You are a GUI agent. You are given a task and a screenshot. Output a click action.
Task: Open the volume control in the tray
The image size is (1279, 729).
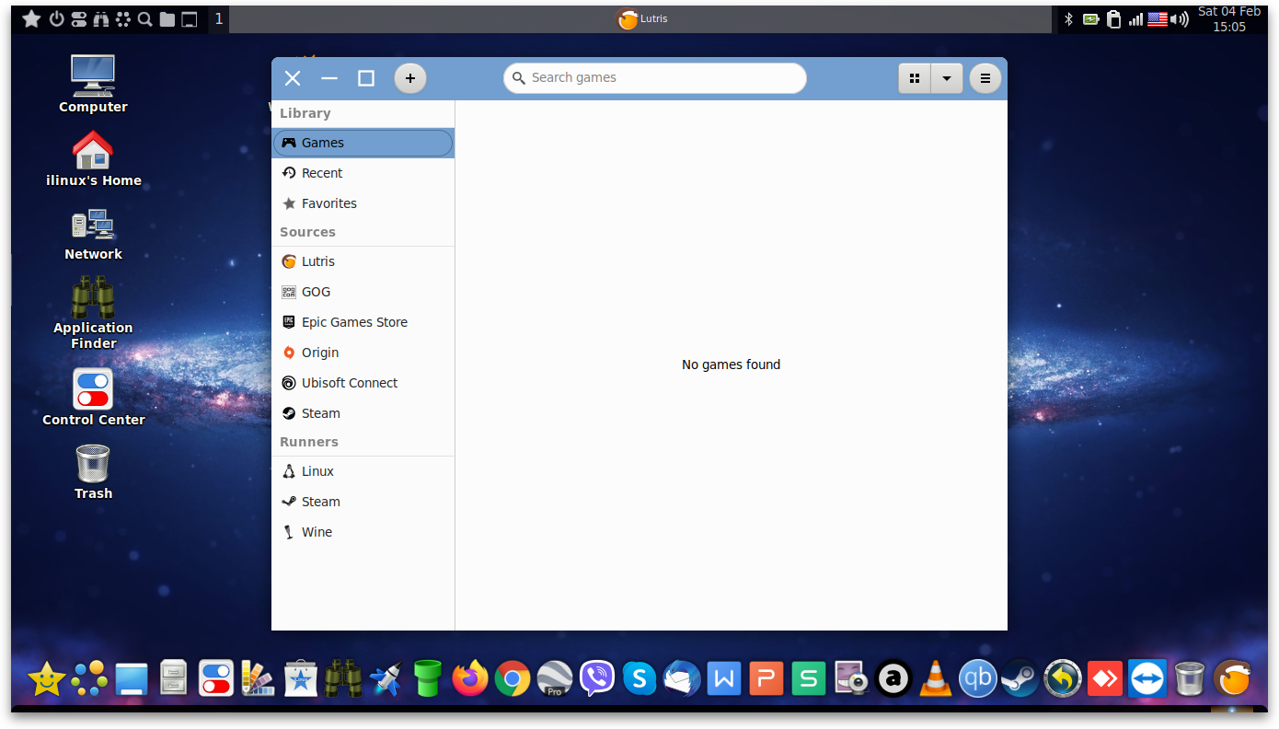[1180, 18]
